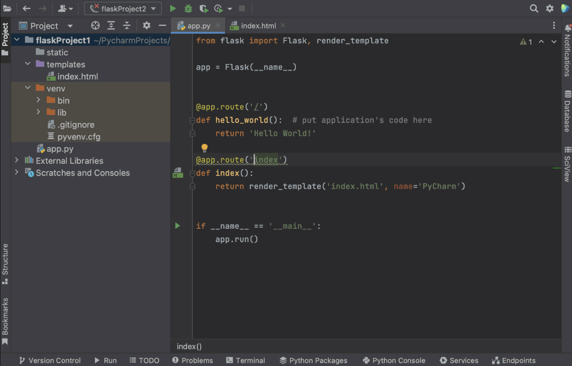Open editor options with the three-dot menu

(x=554, y=25)
